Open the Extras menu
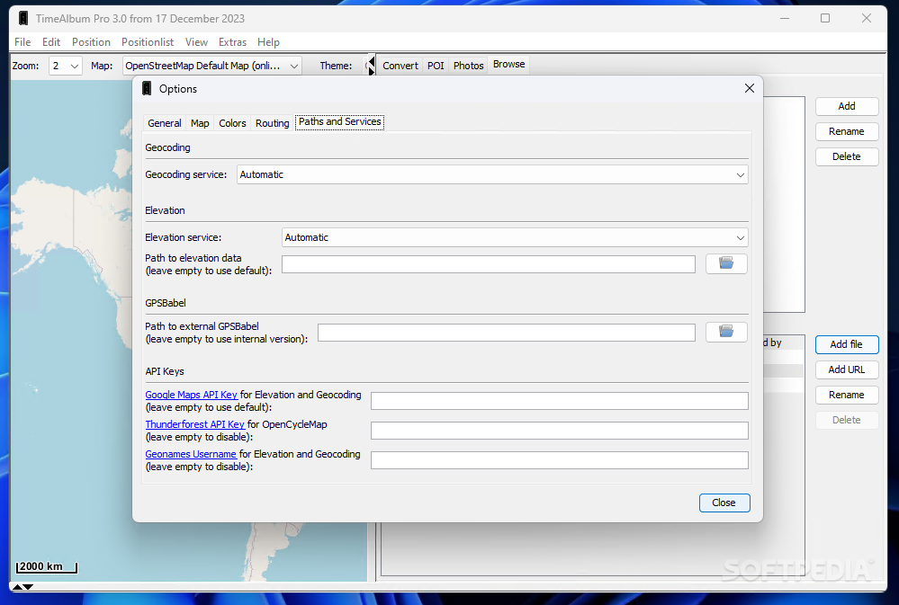The image size is (899, 605). [x=232, y=42]
